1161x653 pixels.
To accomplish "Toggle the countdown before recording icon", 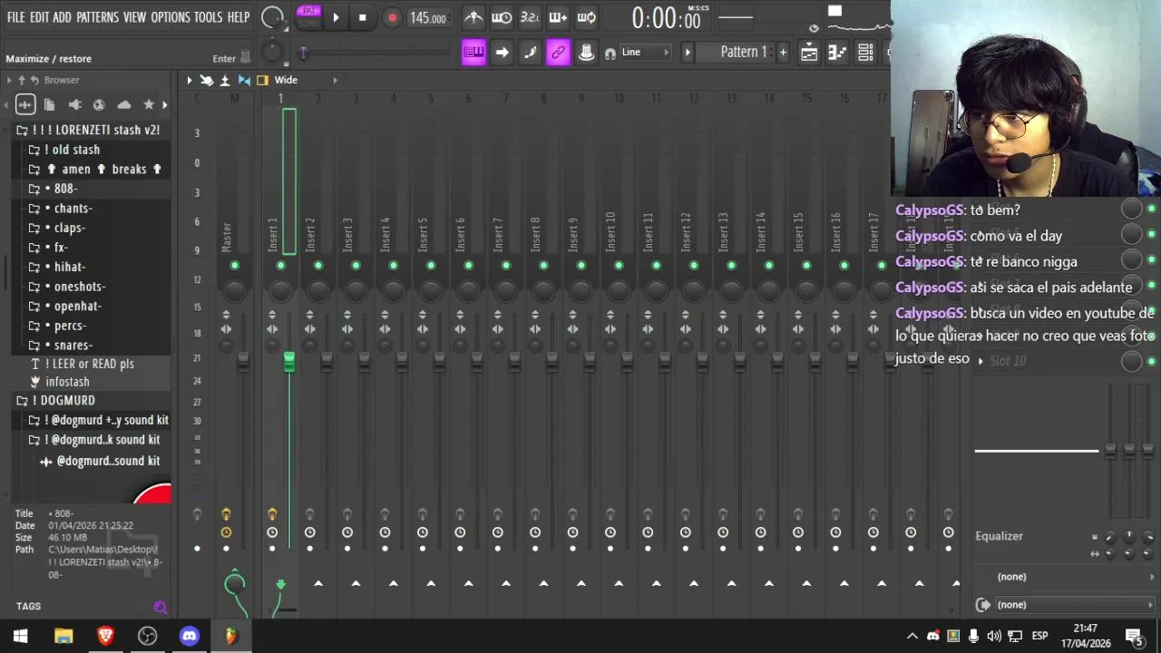I will click(530, 17).
